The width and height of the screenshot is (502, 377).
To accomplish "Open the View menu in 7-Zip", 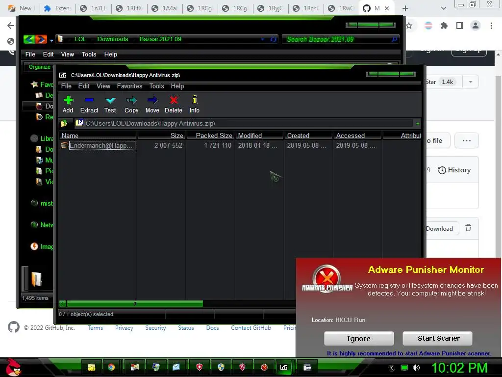I will tap(103, 86).
